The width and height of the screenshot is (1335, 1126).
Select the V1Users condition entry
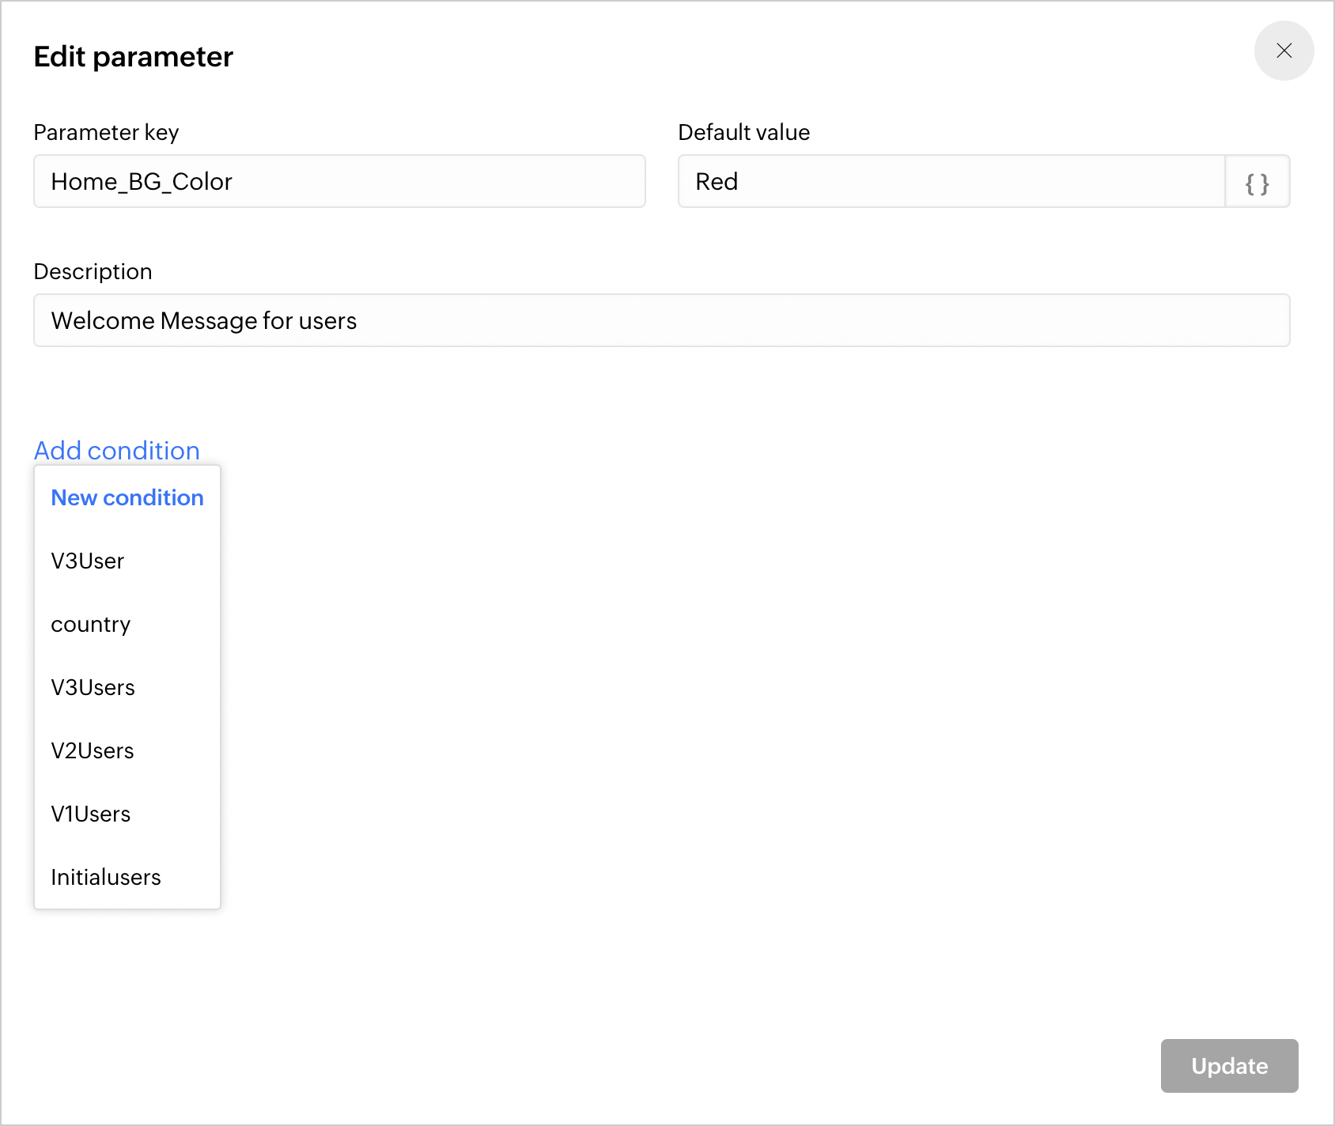pos(91,814)
